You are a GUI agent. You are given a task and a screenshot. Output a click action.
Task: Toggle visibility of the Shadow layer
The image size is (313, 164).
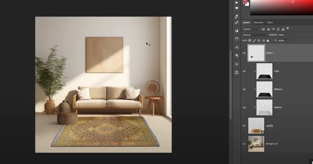click(x=244, y=108)
